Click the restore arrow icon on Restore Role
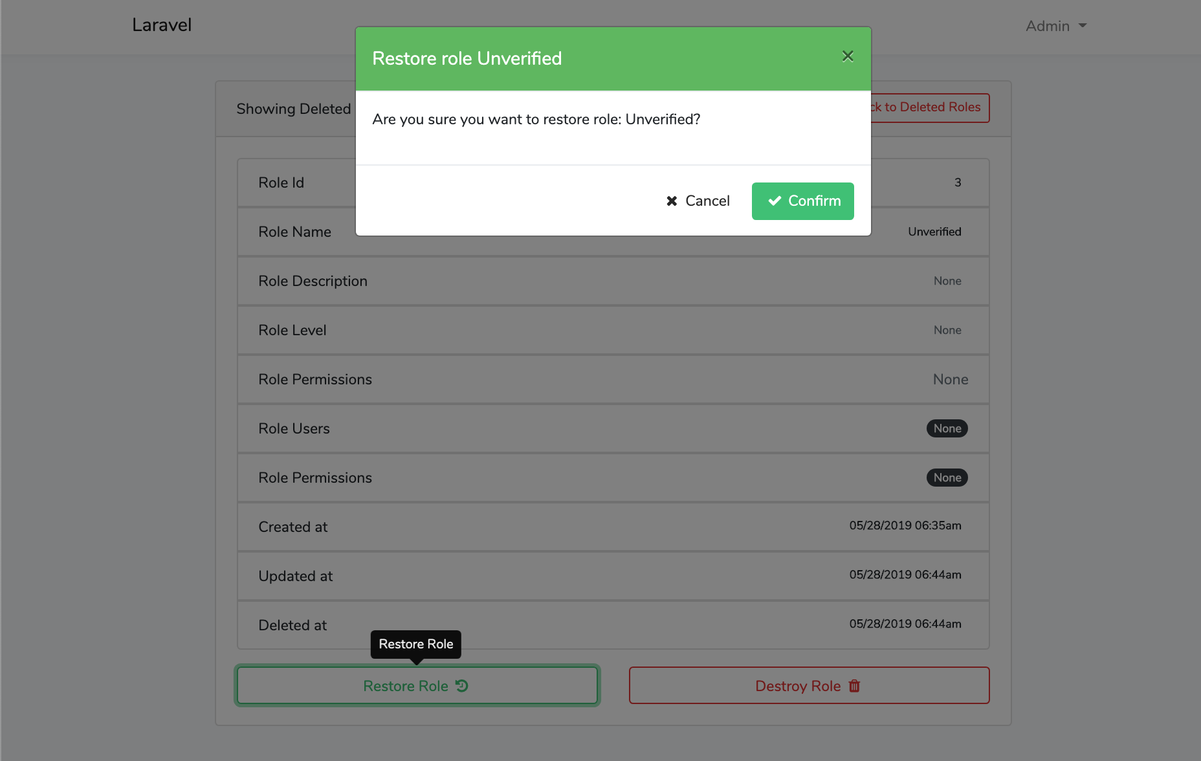1201x761 pixels. pos(462,685)
